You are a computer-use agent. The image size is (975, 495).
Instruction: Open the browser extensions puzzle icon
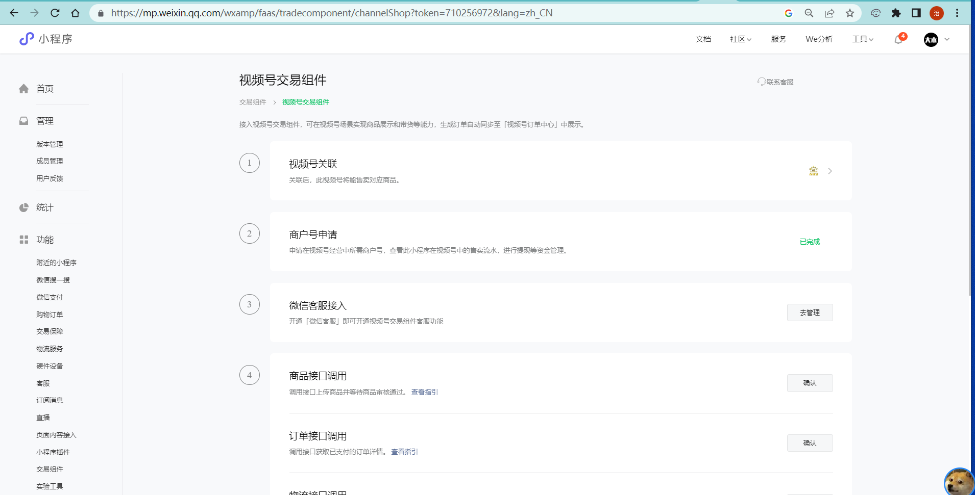click(896, 13)
